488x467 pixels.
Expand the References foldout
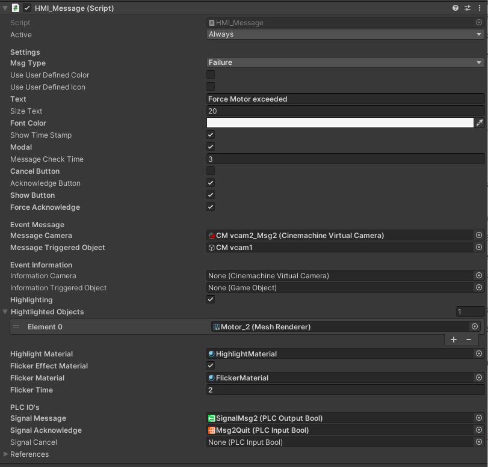click(6, 454)
